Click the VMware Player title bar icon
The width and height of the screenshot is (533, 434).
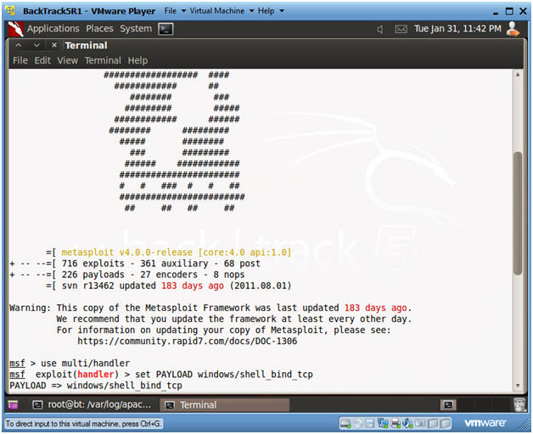pos(10,10)
